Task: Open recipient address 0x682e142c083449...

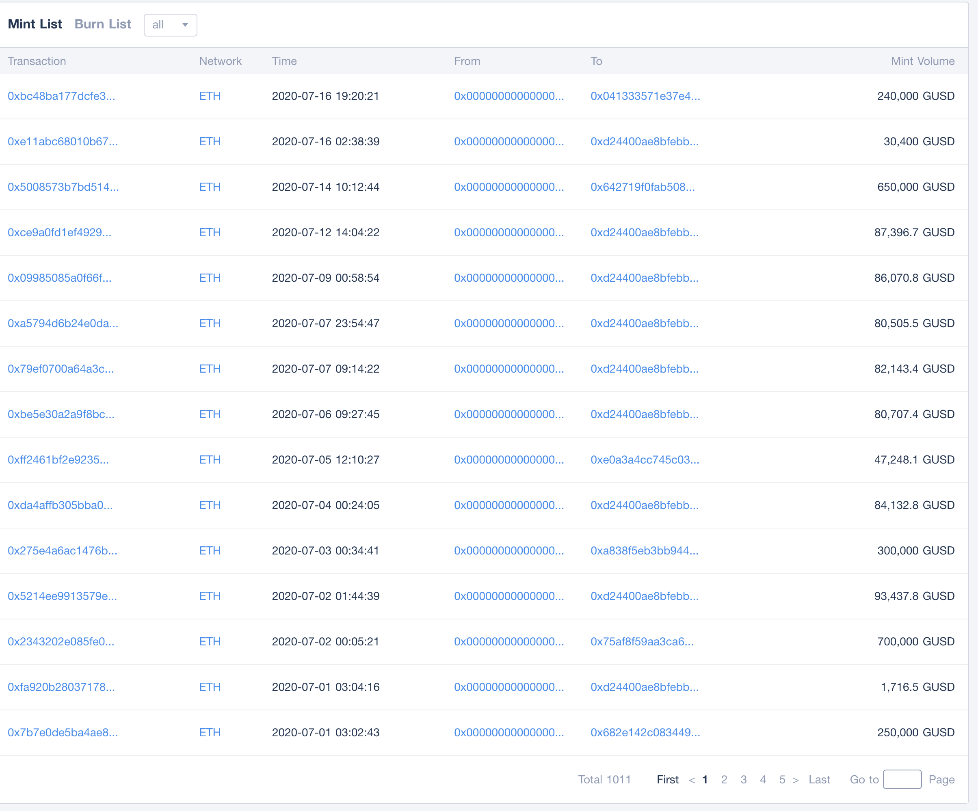Action: [x=645, y=733]
